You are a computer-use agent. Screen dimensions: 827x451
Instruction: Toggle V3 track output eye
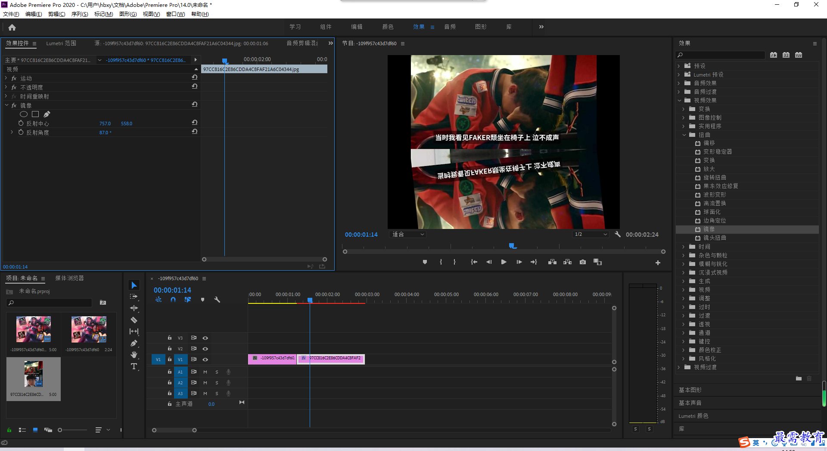205,338
